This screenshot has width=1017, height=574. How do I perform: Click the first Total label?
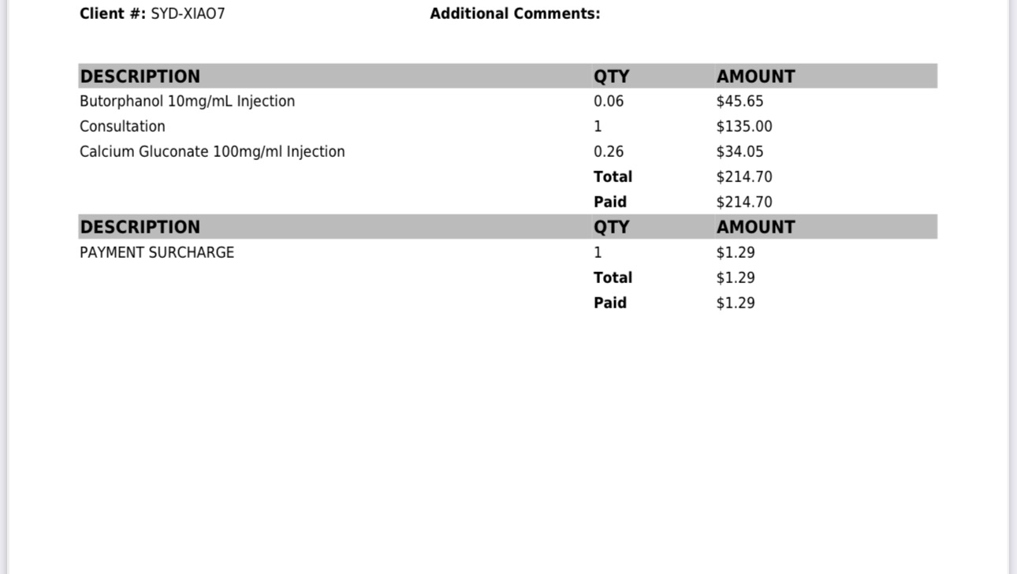click(x=613, y=177)
